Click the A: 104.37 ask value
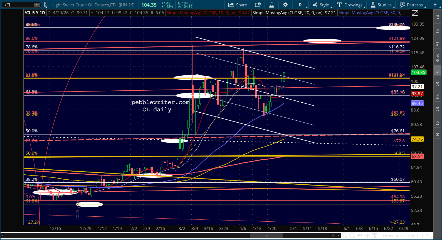Screen dimensions: 442x240 coord(185,6)
